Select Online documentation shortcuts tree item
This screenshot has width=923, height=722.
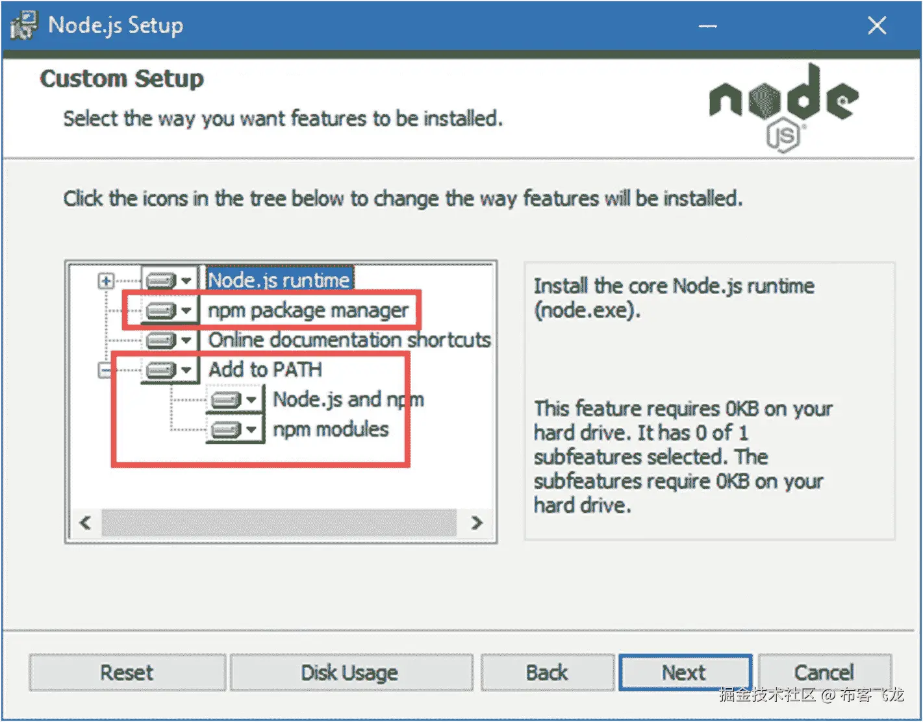(349, 340)
